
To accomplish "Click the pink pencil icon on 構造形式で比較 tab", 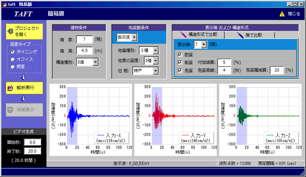I will click(x=183, y=35).
